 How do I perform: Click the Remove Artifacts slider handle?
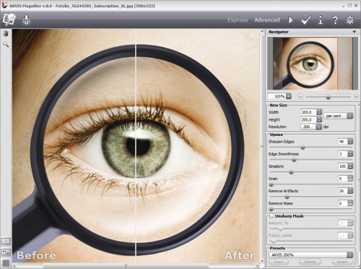tap(287, 197)
